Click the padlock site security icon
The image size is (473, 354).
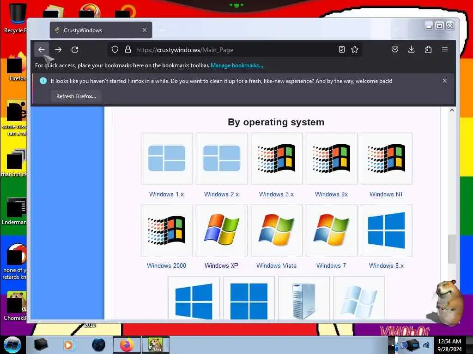point(128,50)
